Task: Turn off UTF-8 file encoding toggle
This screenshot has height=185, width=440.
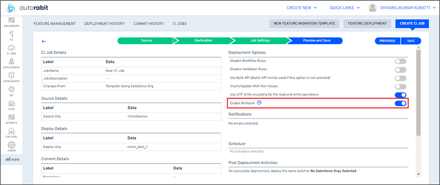Action: click(400, 95)
